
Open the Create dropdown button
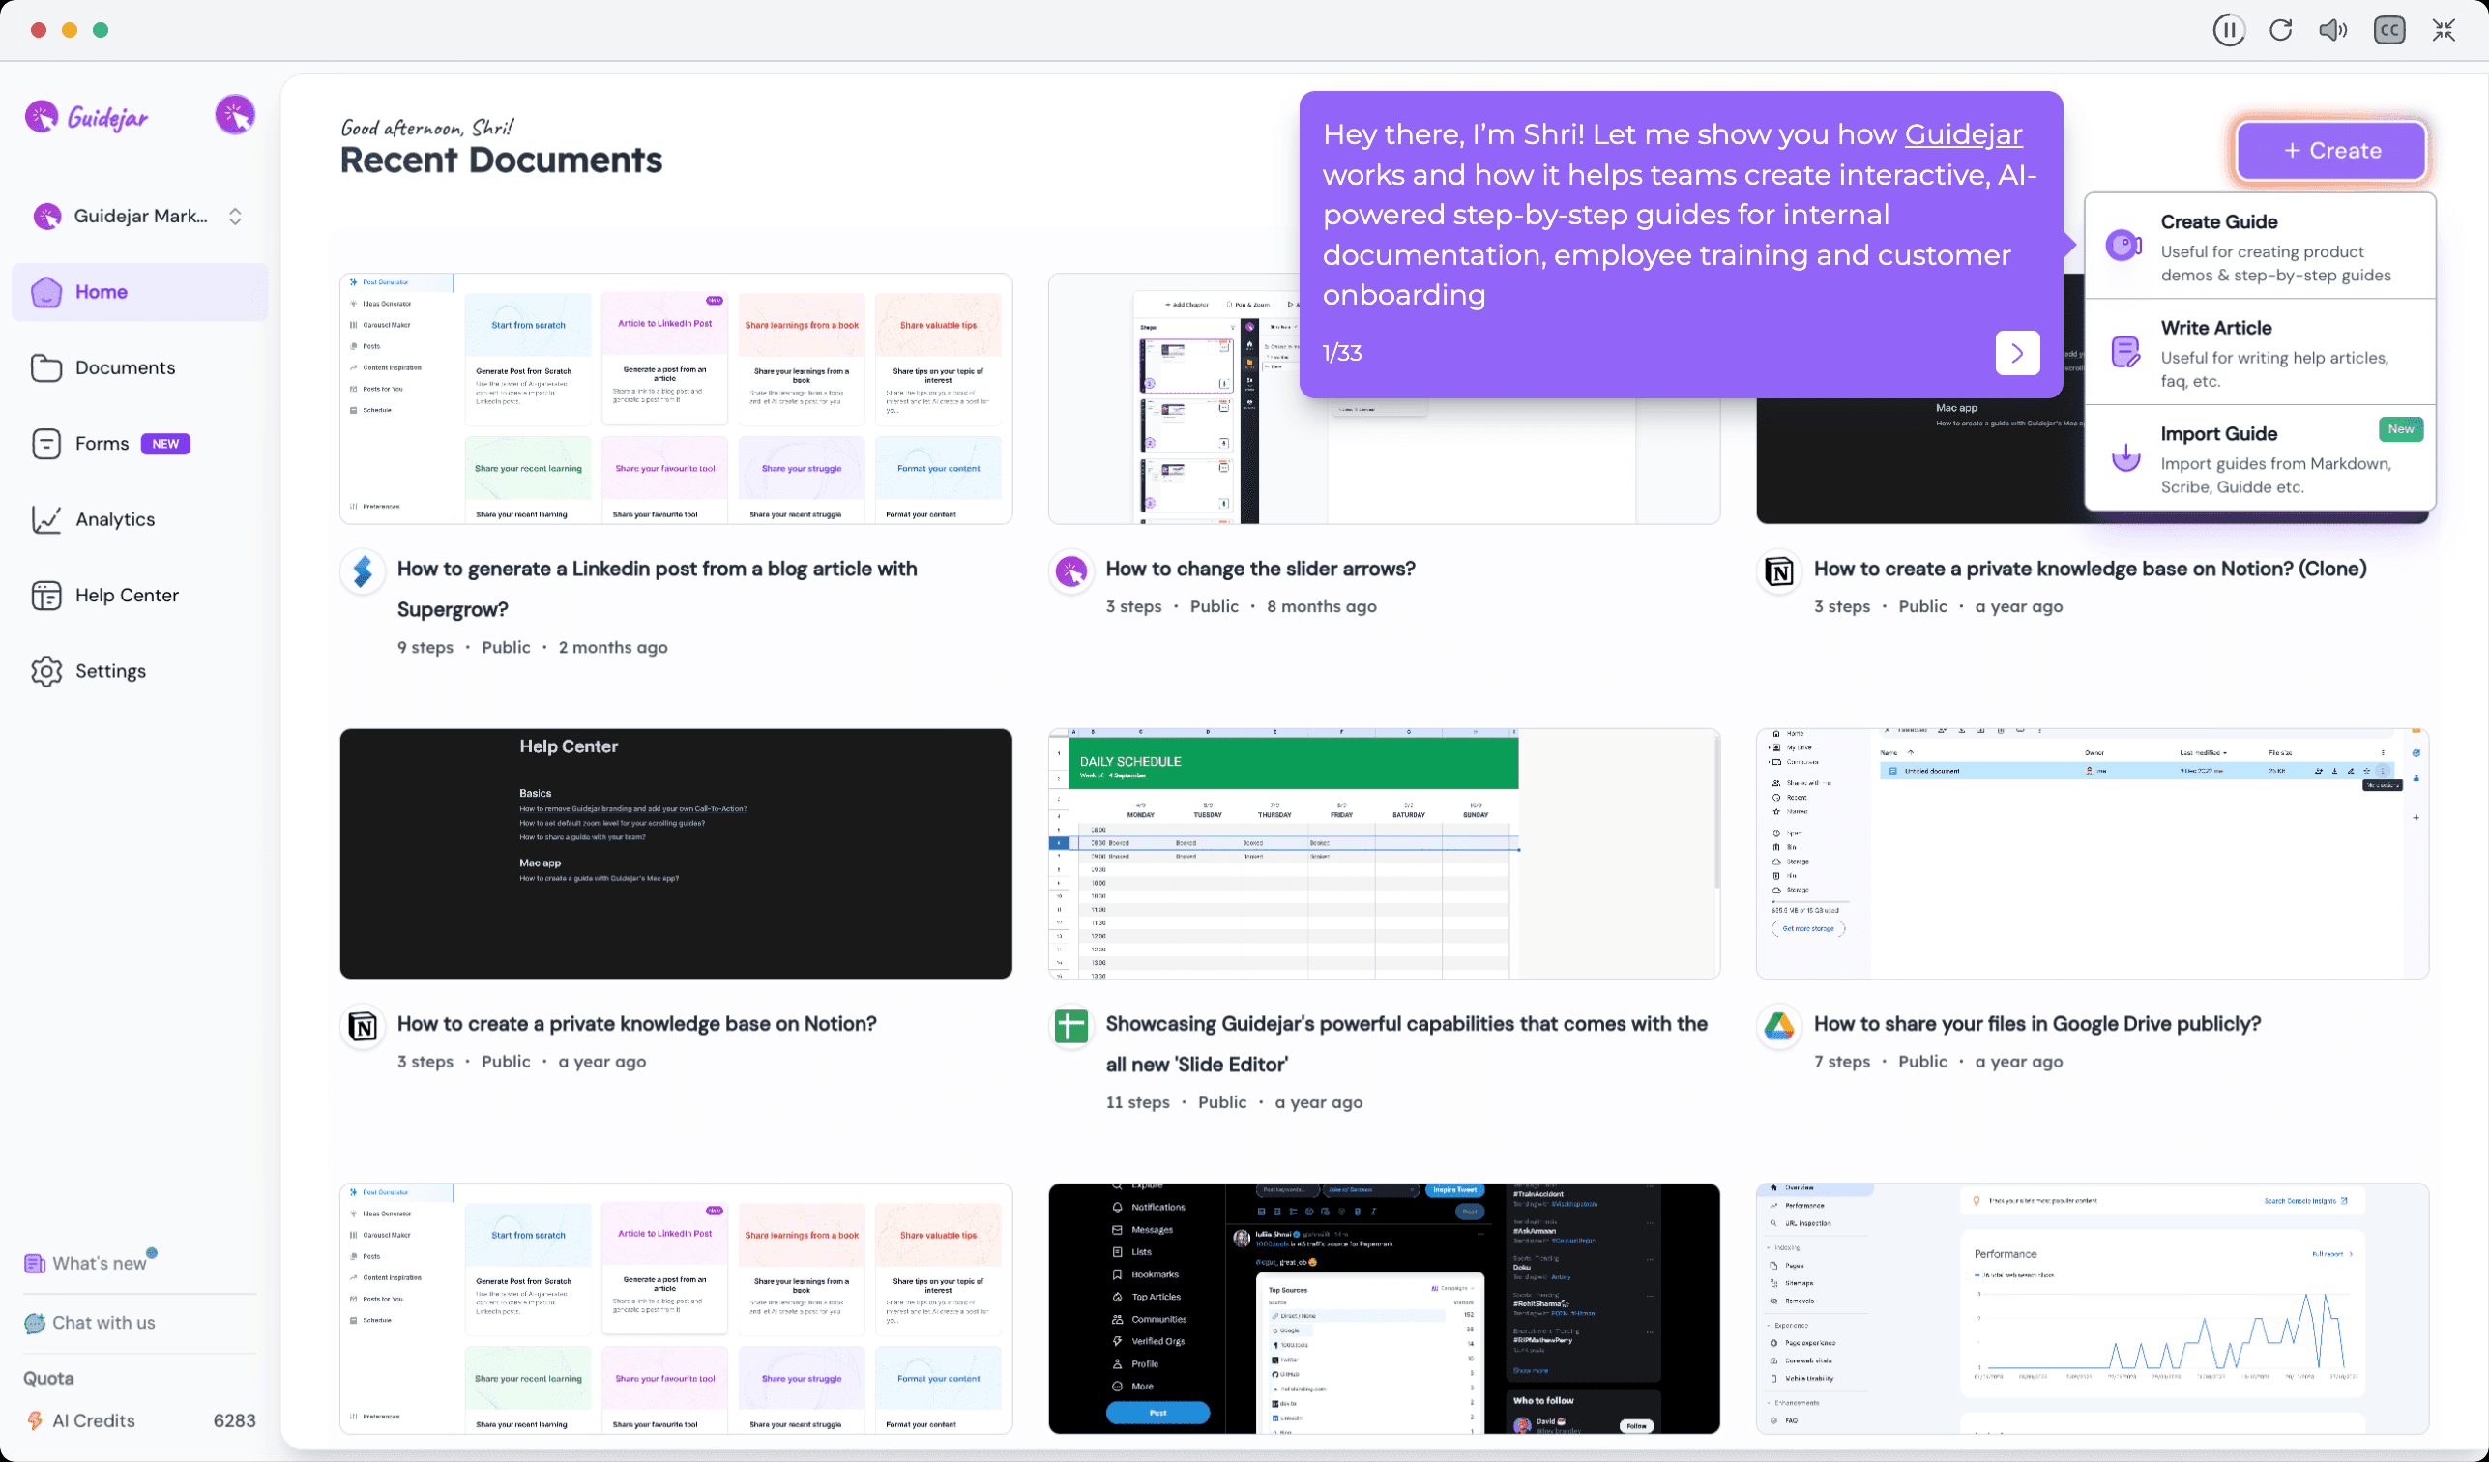coord(2331,151)
